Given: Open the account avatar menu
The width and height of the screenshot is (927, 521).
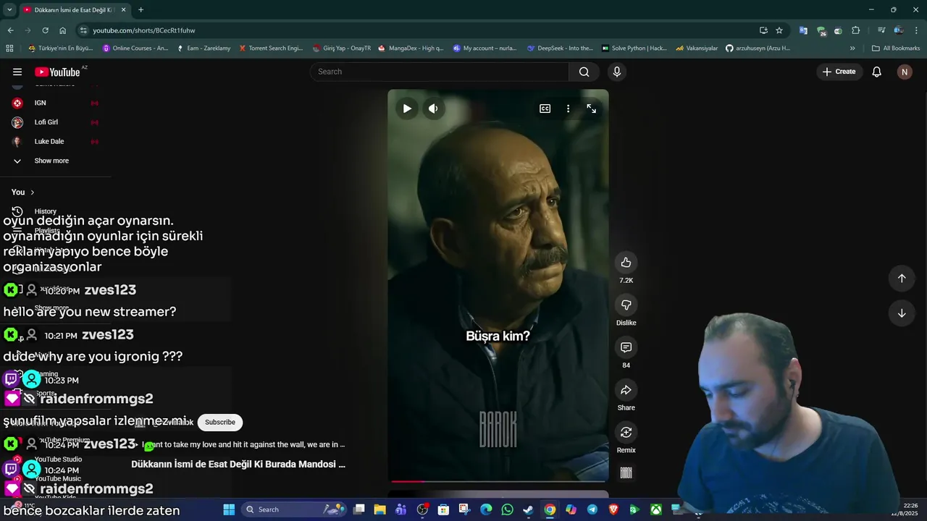Looking at the screenshot, I should point(905,72).
